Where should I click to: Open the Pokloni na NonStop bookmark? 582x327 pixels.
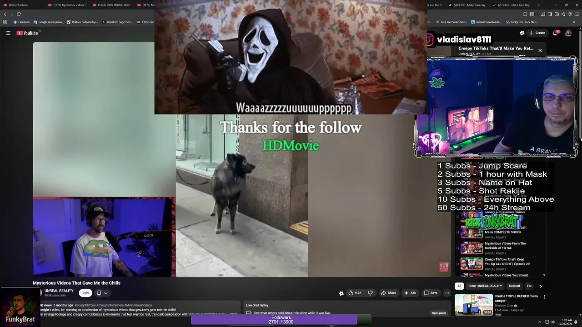click(83, 22)
